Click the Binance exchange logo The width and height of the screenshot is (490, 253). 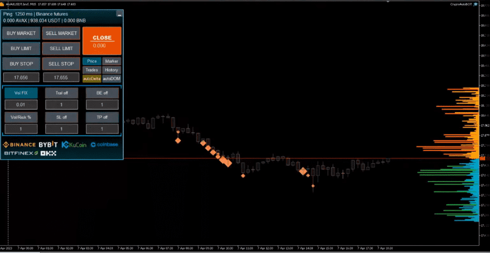pos(19,144)
